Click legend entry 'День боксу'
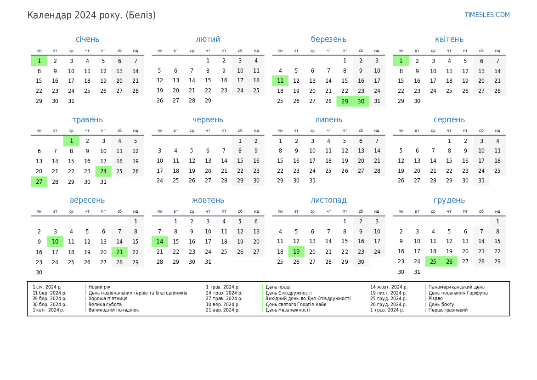This screenshot has width=537, height=380. [441, 304]
